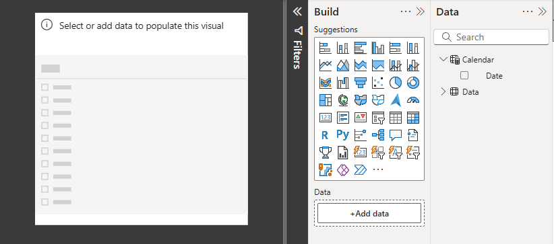Pick the Q&A speech bubble visual
The height and width of the screenshot is (244, 554).
[396, 135]
